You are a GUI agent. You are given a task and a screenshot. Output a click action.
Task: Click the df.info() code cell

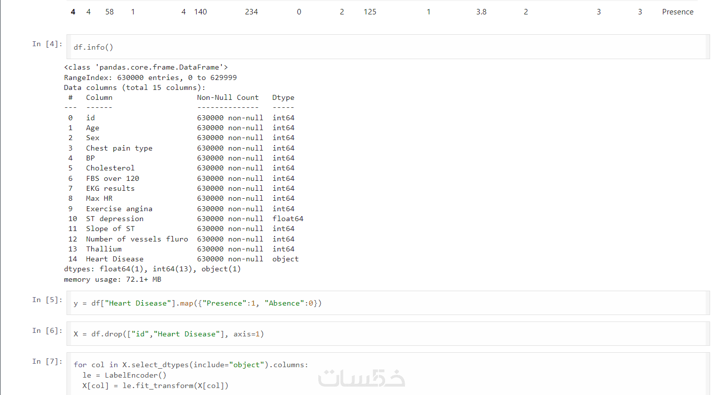coord(388,47)
